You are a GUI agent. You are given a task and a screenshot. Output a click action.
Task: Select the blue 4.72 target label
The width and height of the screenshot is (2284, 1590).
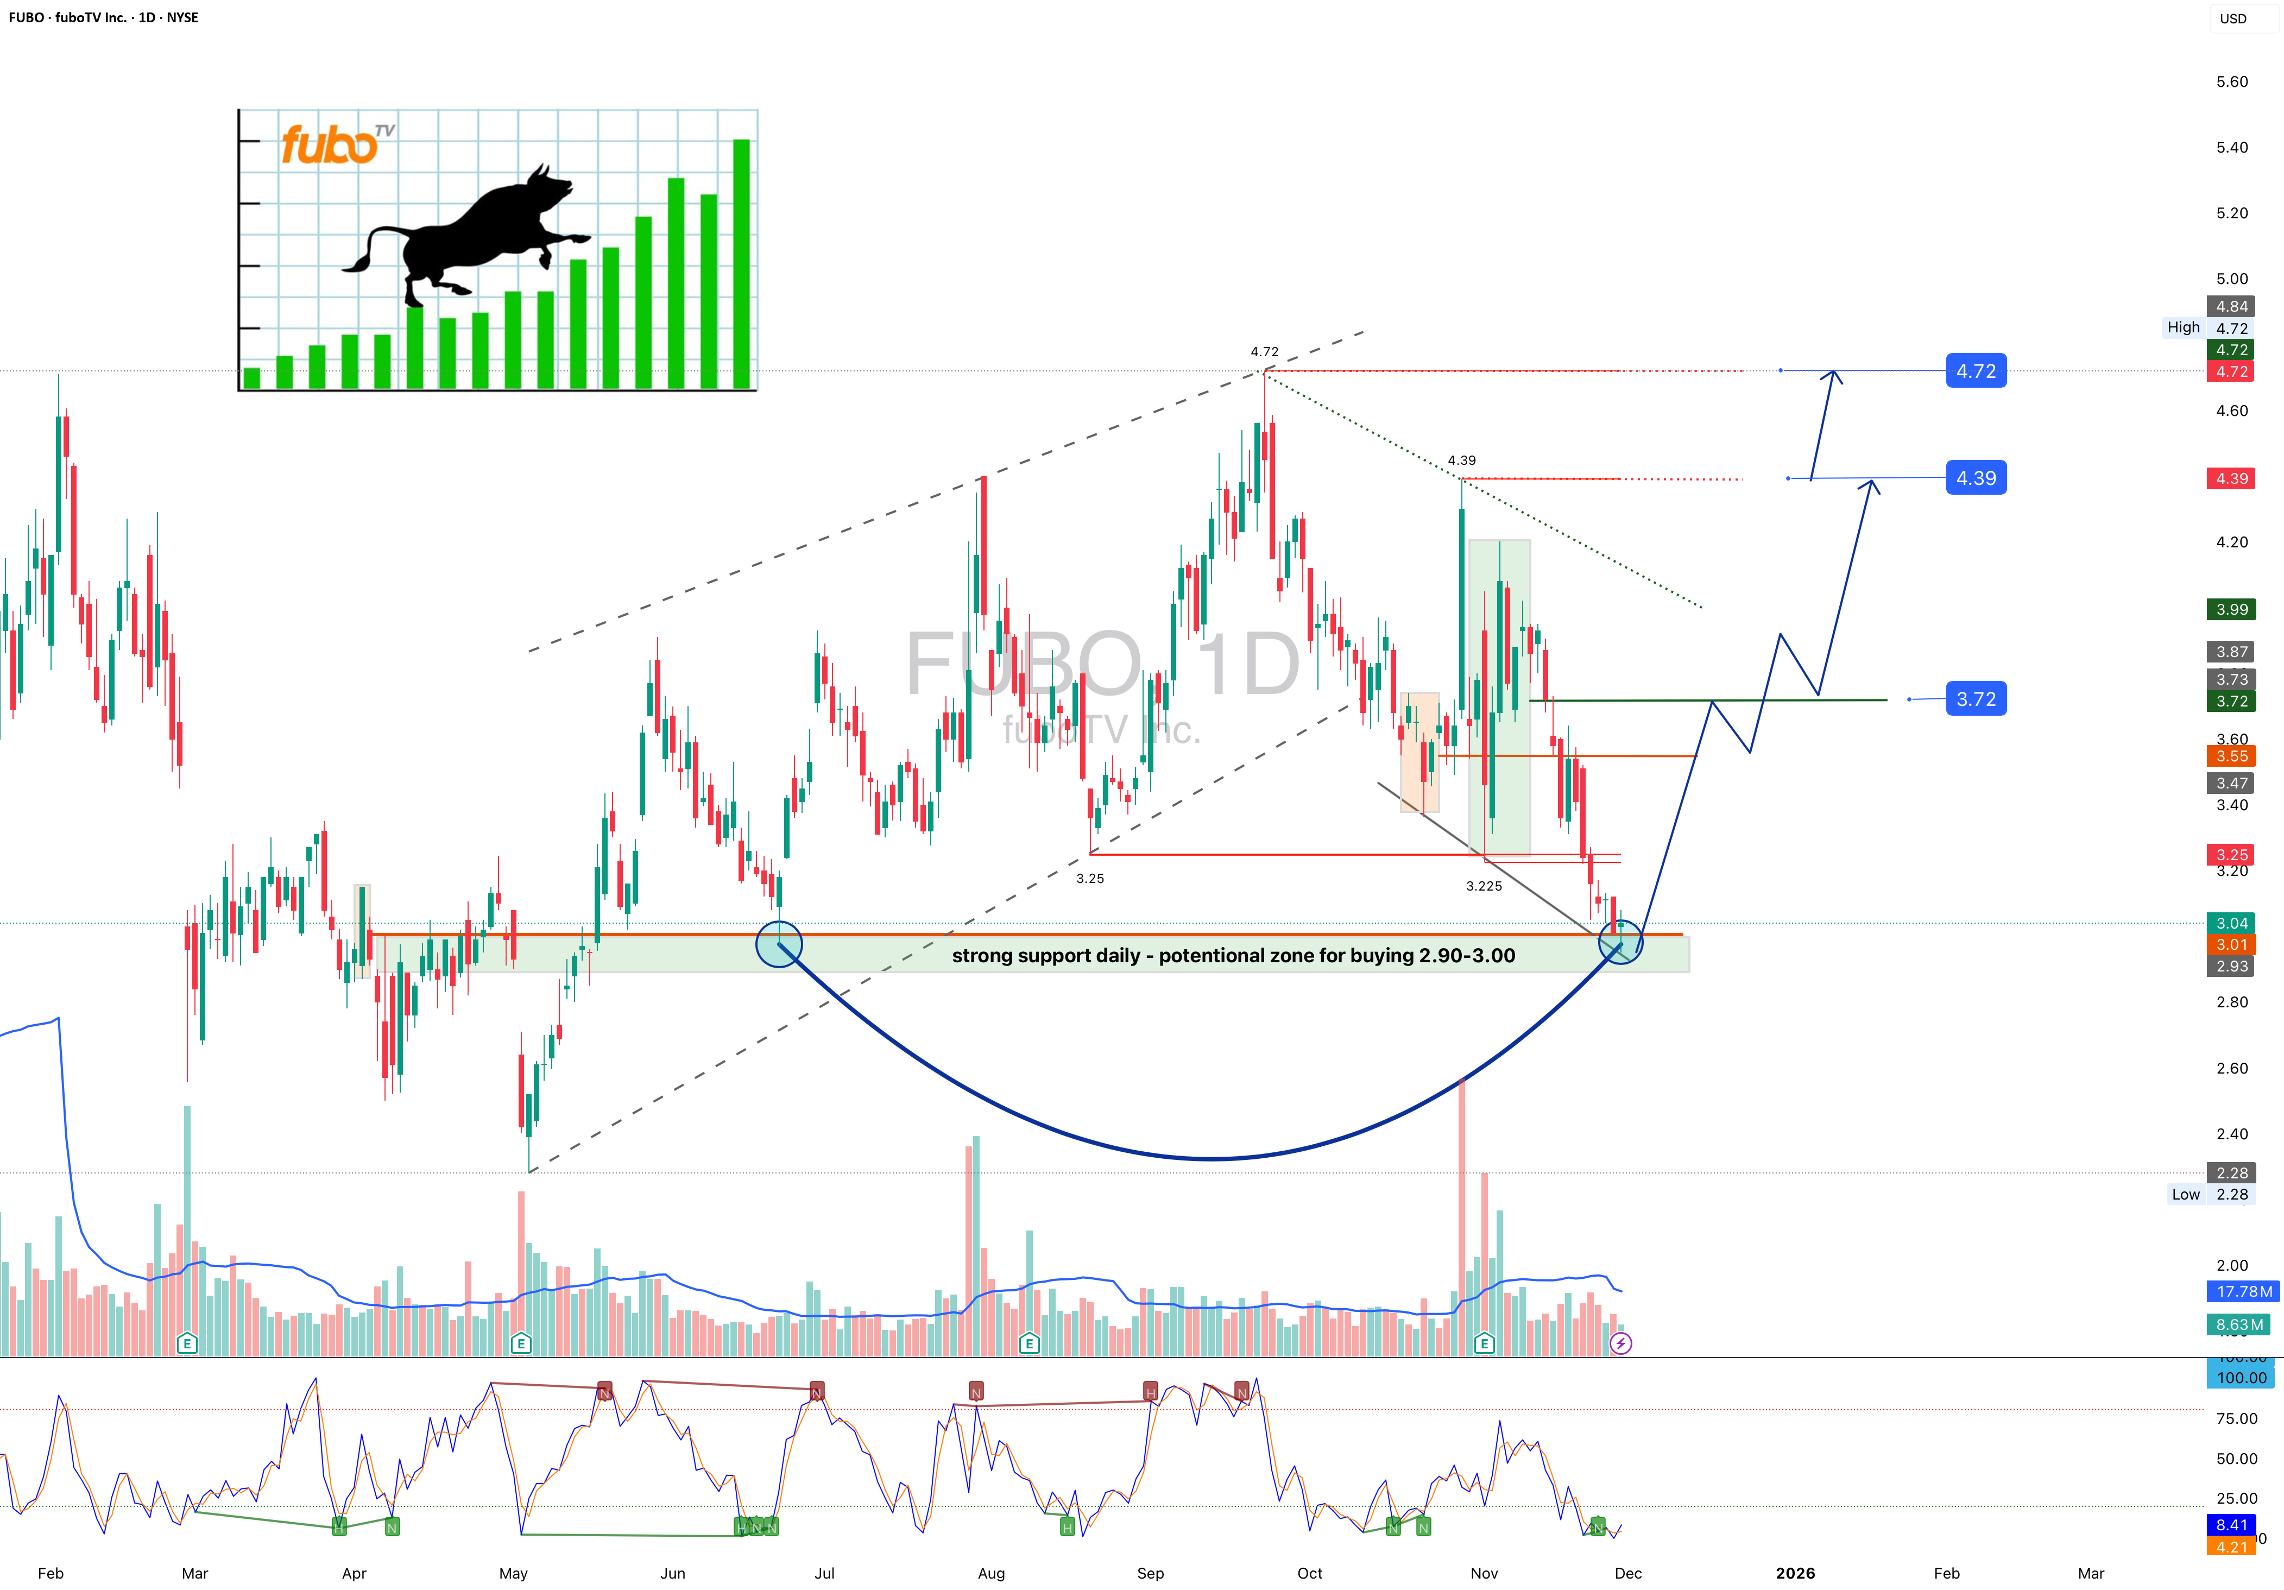[x=1976, y=371]
